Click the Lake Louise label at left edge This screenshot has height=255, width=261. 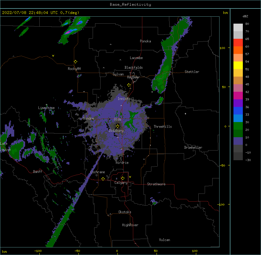5,147
